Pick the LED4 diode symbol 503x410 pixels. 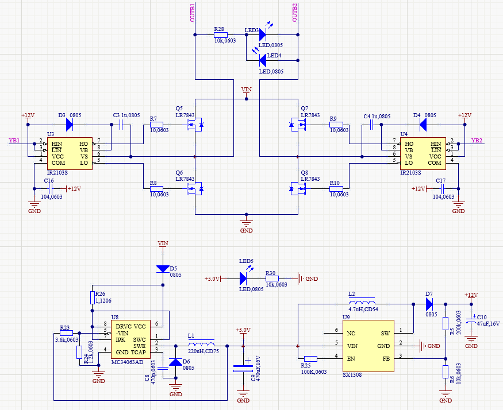point(262,60)
